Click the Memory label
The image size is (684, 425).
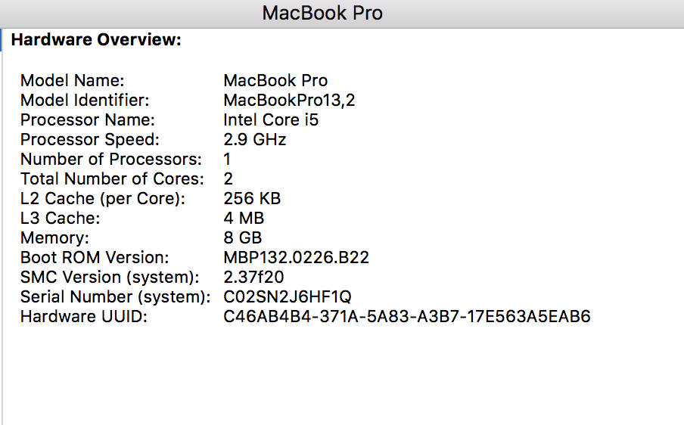(x=54, y=237)
